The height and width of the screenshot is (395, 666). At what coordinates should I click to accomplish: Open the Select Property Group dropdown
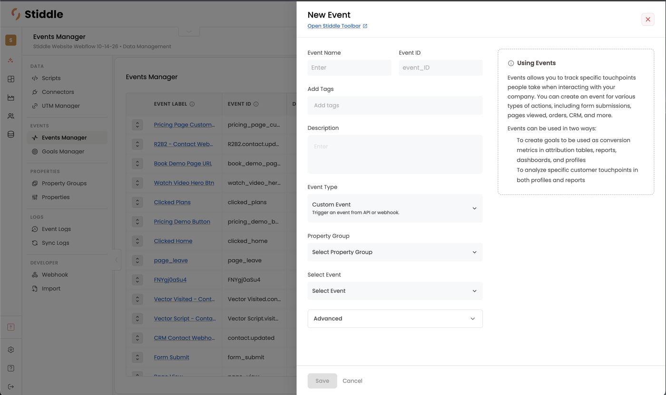pos(395,252)
